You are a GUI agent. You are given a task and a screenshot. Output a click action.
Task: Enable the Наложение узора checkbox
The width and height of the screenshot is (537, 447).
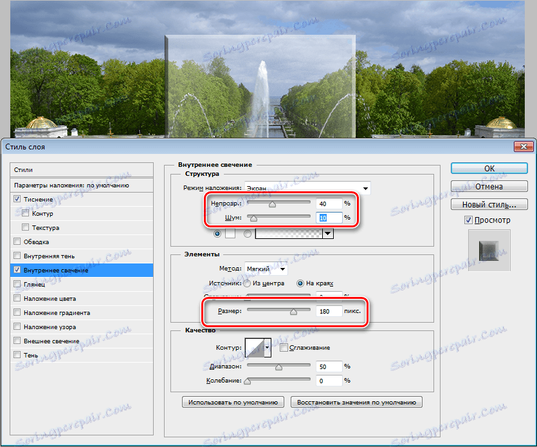17,327
